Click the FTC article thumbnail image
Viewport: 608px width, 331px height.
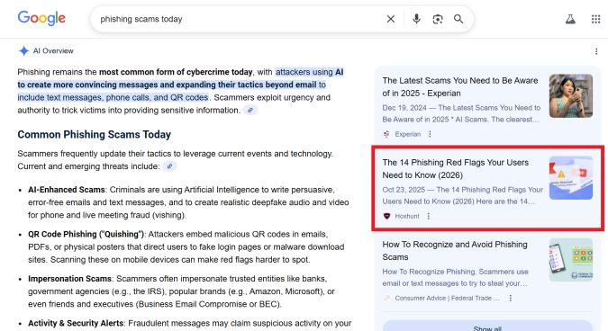pyautogui.click(x=571, y=260)
